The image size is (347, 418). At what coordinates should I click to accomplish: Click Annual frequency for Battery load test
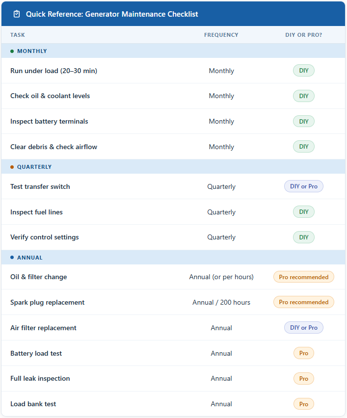pyautogui.click(x=221, y=353)
